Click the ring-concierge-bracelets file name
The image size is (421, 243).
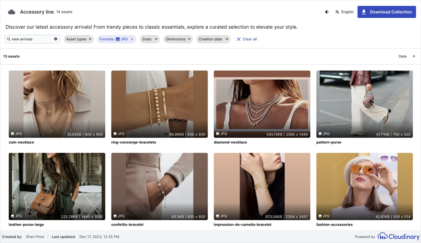(x=134, y=142)
